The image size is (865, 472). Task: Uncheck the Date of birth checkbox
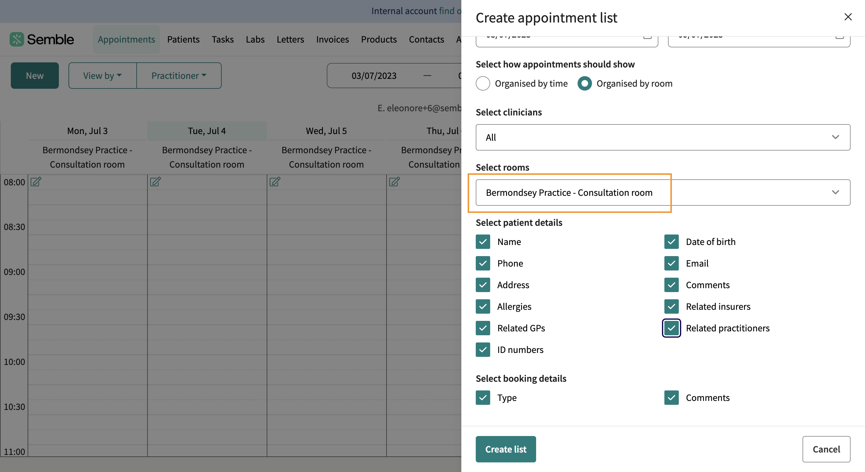click(x=672, y=242)
